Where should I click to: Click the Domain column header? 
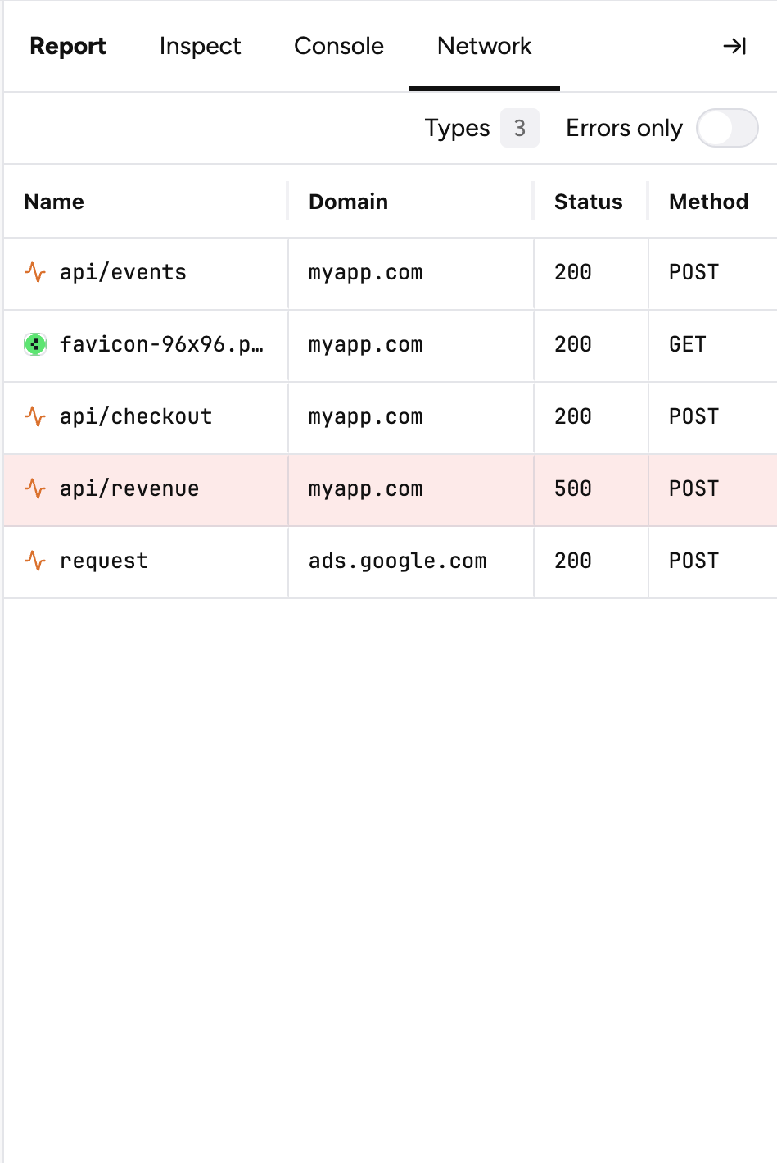[348, 202]
